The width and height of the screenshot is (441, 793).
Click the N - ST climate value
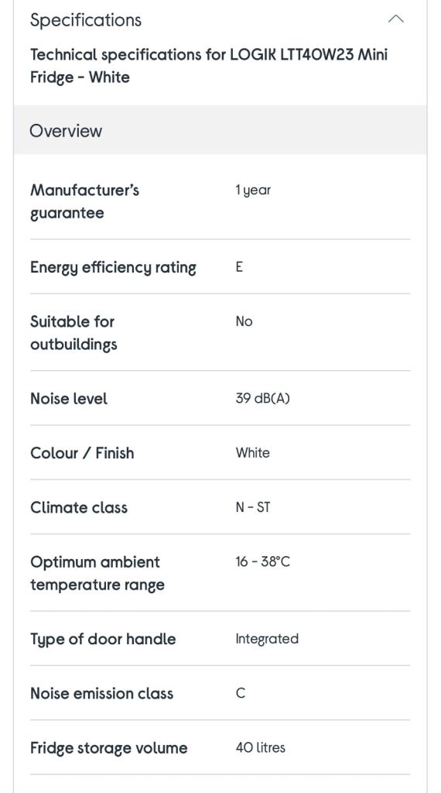coord(252,506)
